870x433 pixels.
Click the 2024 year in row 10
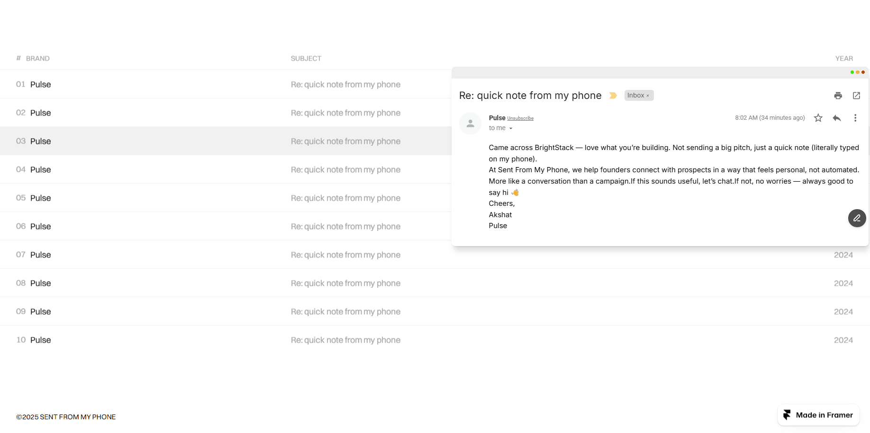[x=843, y=340]
